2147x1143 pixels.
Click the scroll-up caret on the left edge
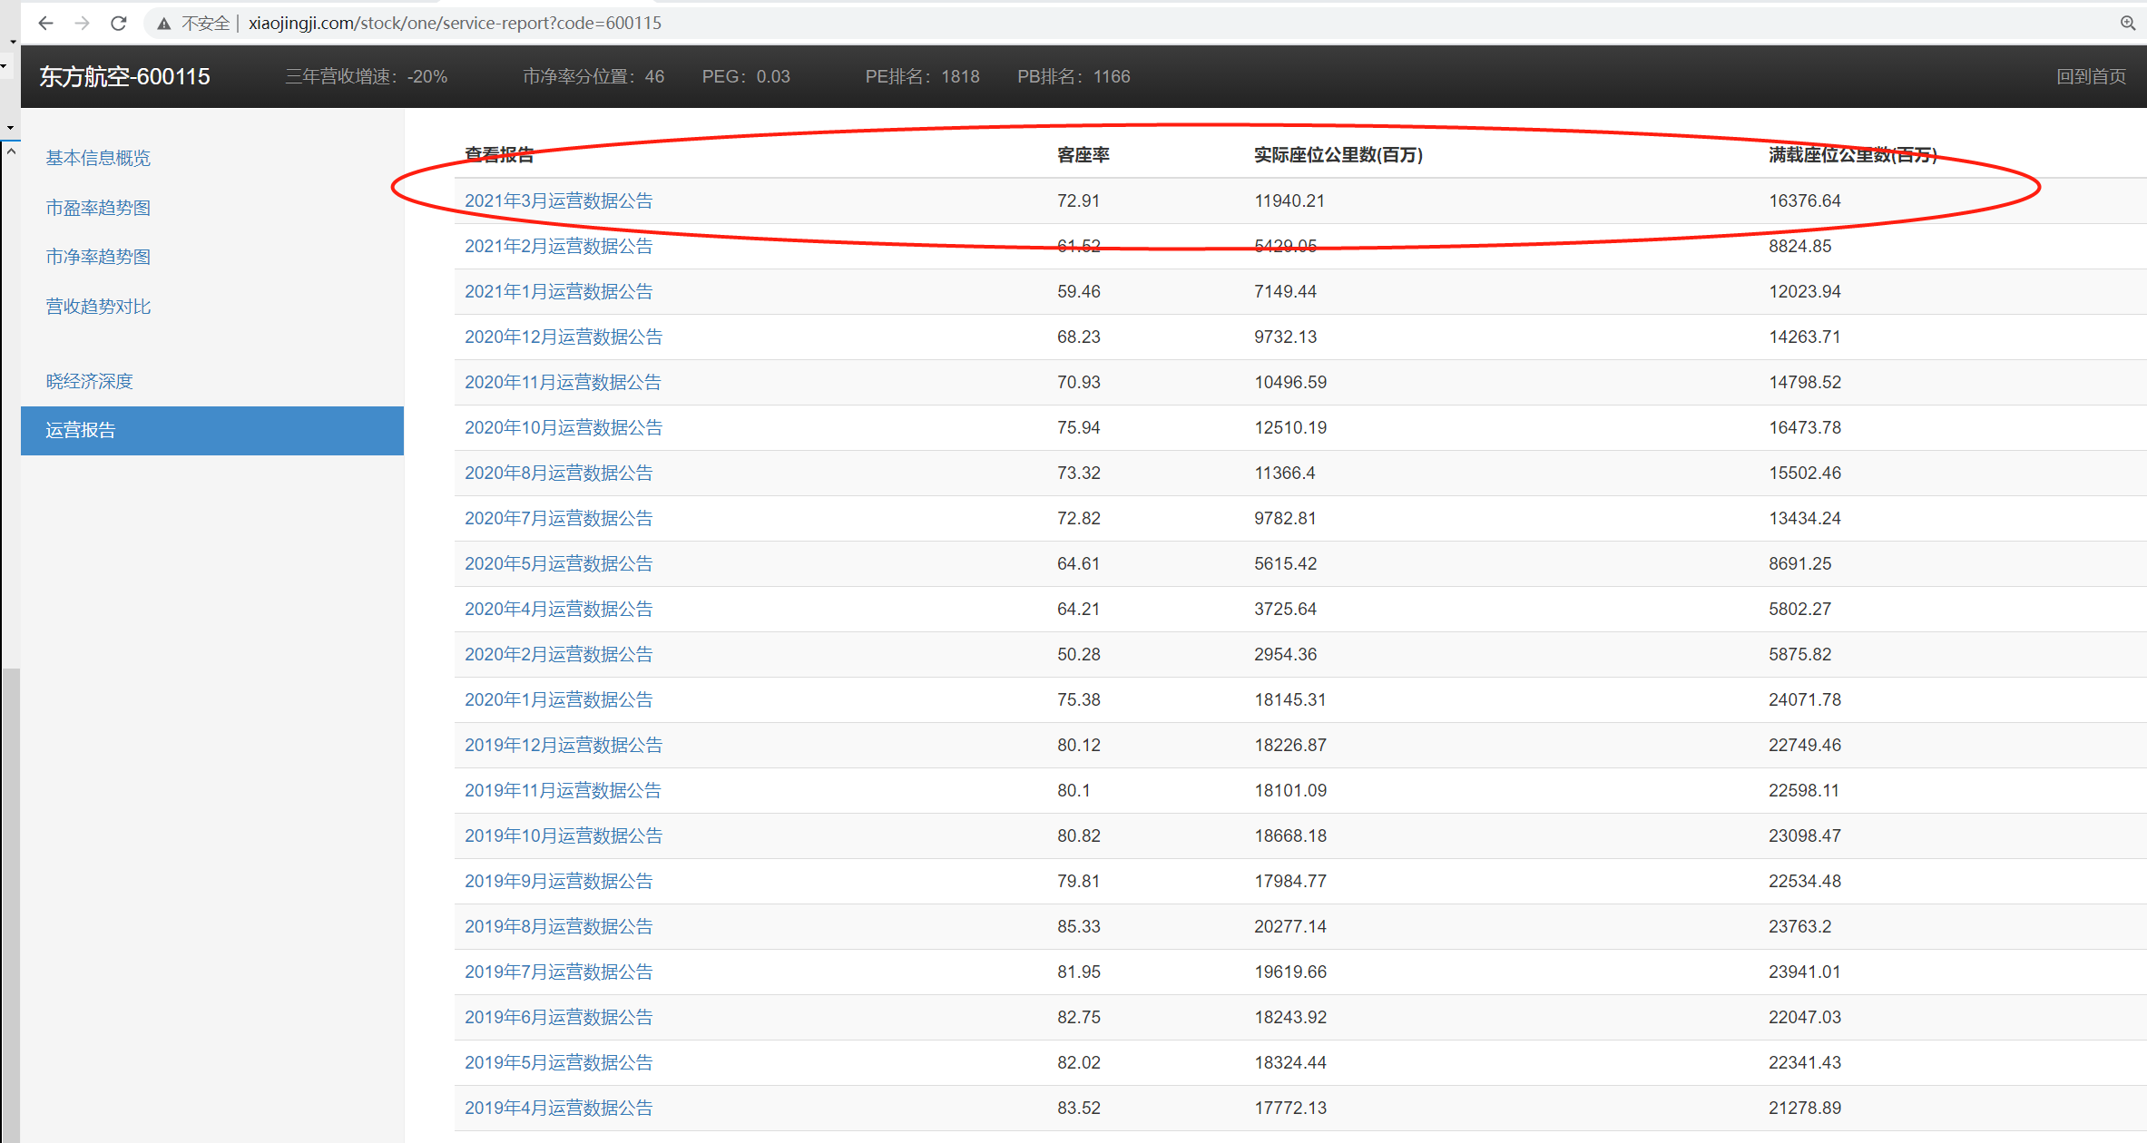point(11,151)
